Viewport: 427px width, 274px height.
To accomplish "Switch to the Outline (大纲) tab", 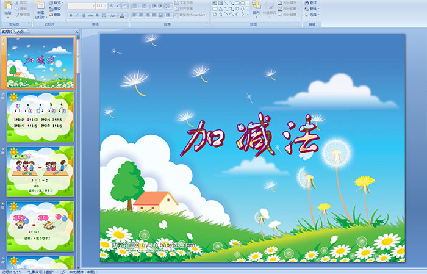I will (x=20, y=30).
